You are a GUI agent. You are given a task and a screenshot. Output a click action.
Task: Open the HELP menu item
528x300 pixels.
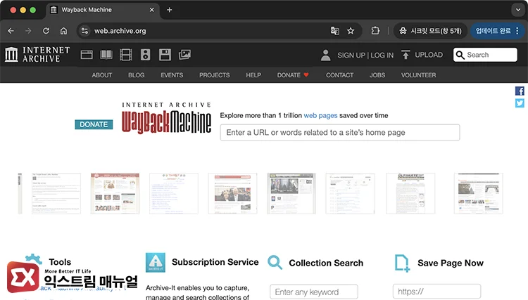(x=253, y=75)
